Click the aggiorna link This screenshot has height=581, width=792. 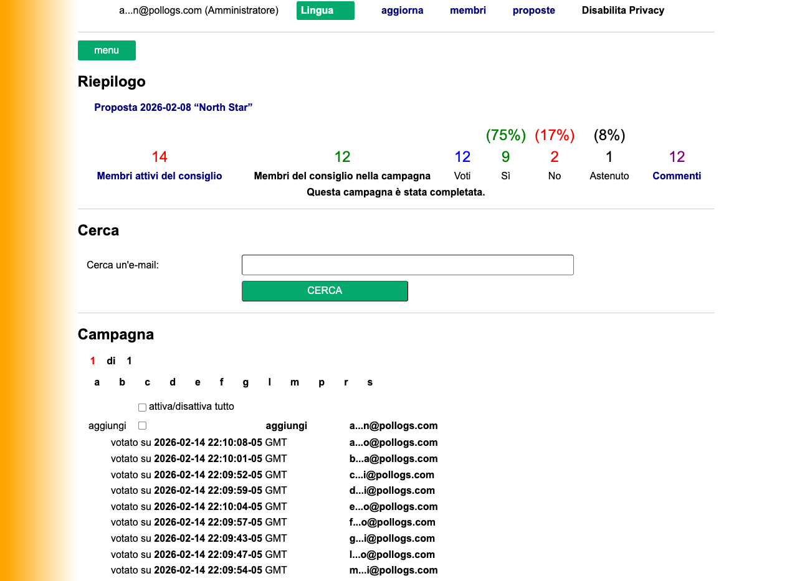click(x=402, y=11)
